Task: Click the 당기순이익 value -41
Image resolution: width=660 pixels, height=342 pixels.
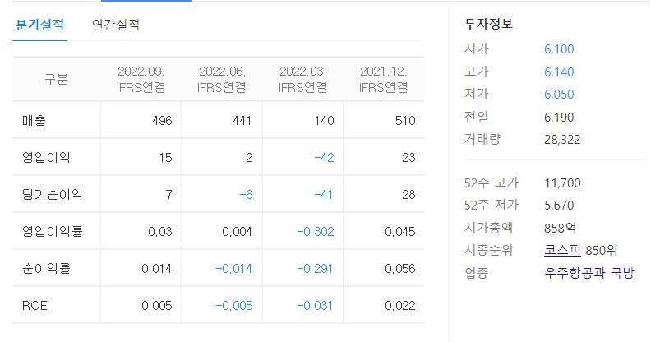Action: tap(323, 195)
